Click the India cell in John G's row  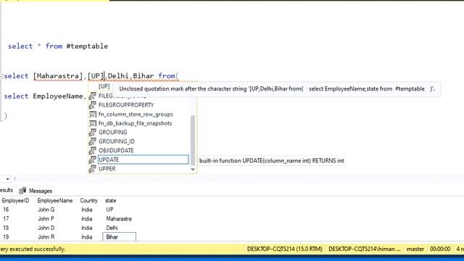87,210
